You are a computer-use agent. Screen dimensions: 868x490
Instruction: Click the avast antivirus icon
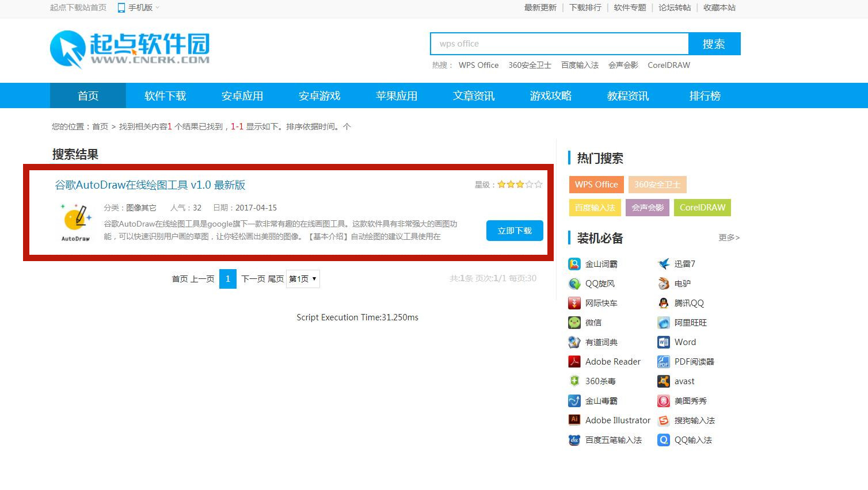(x=664, y=381)
